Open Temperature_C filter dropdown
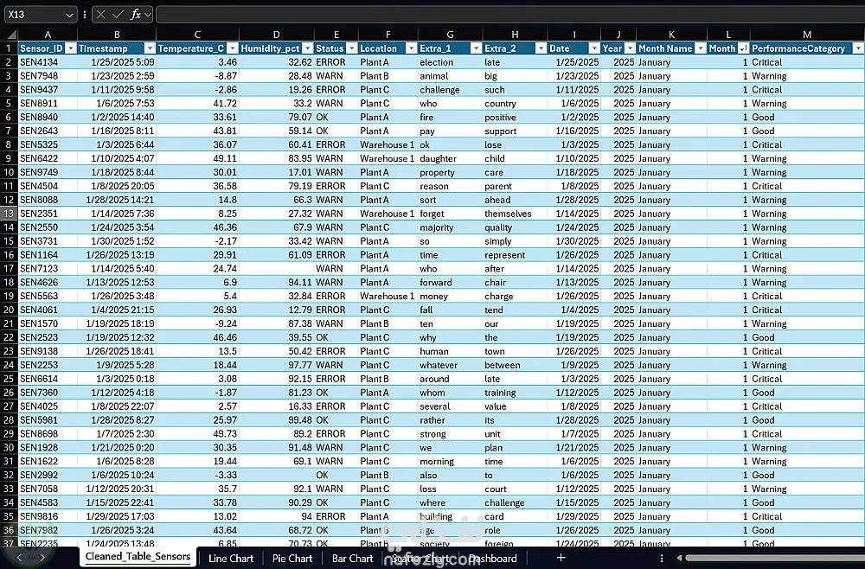Screen dimensions: 865x569 (232, 48)
